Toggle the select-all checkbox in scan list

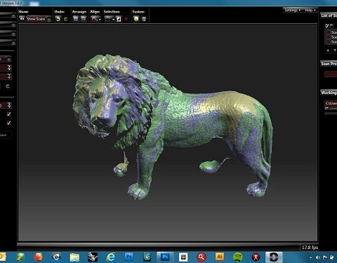coord(327,26)
